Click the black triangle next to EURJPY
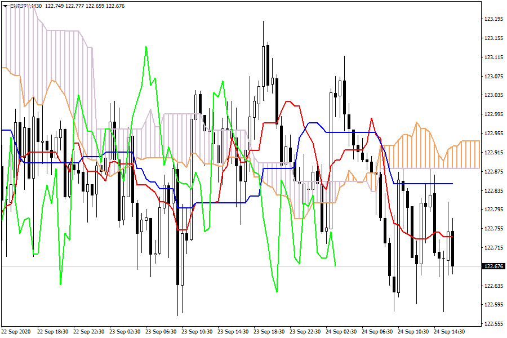Image resolution: width=507 pixels, height=338 pixels. point(6,6)
